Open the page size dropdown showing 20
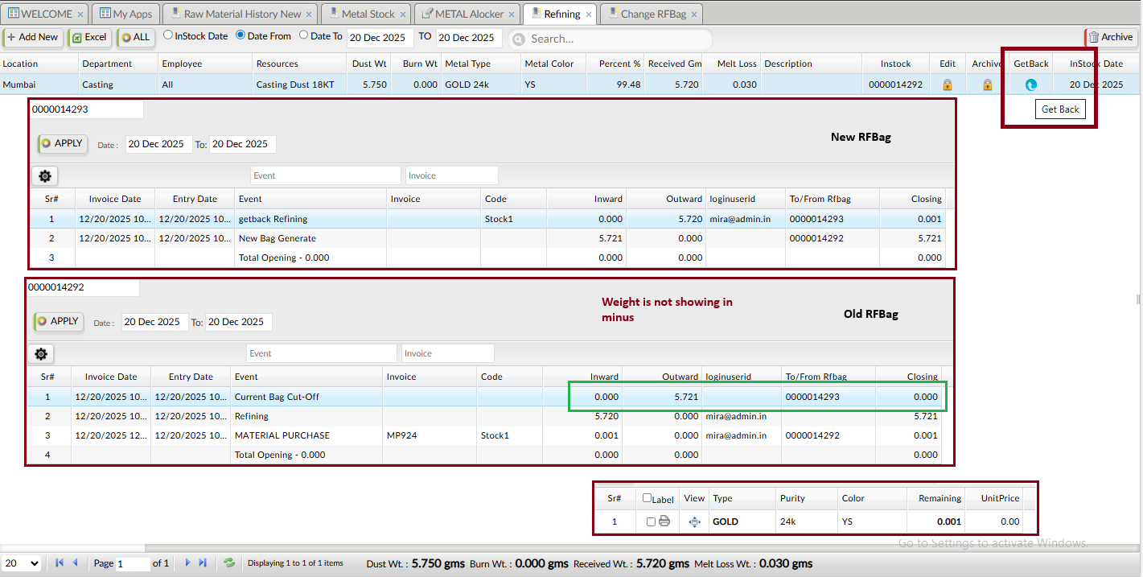This screenshot has width=1143, height=577. pos(22,563)
